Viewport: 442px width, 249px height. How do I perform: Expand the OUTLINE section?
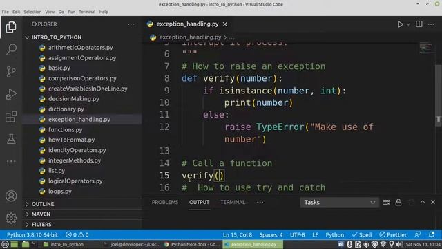click(x=81, y=204)
